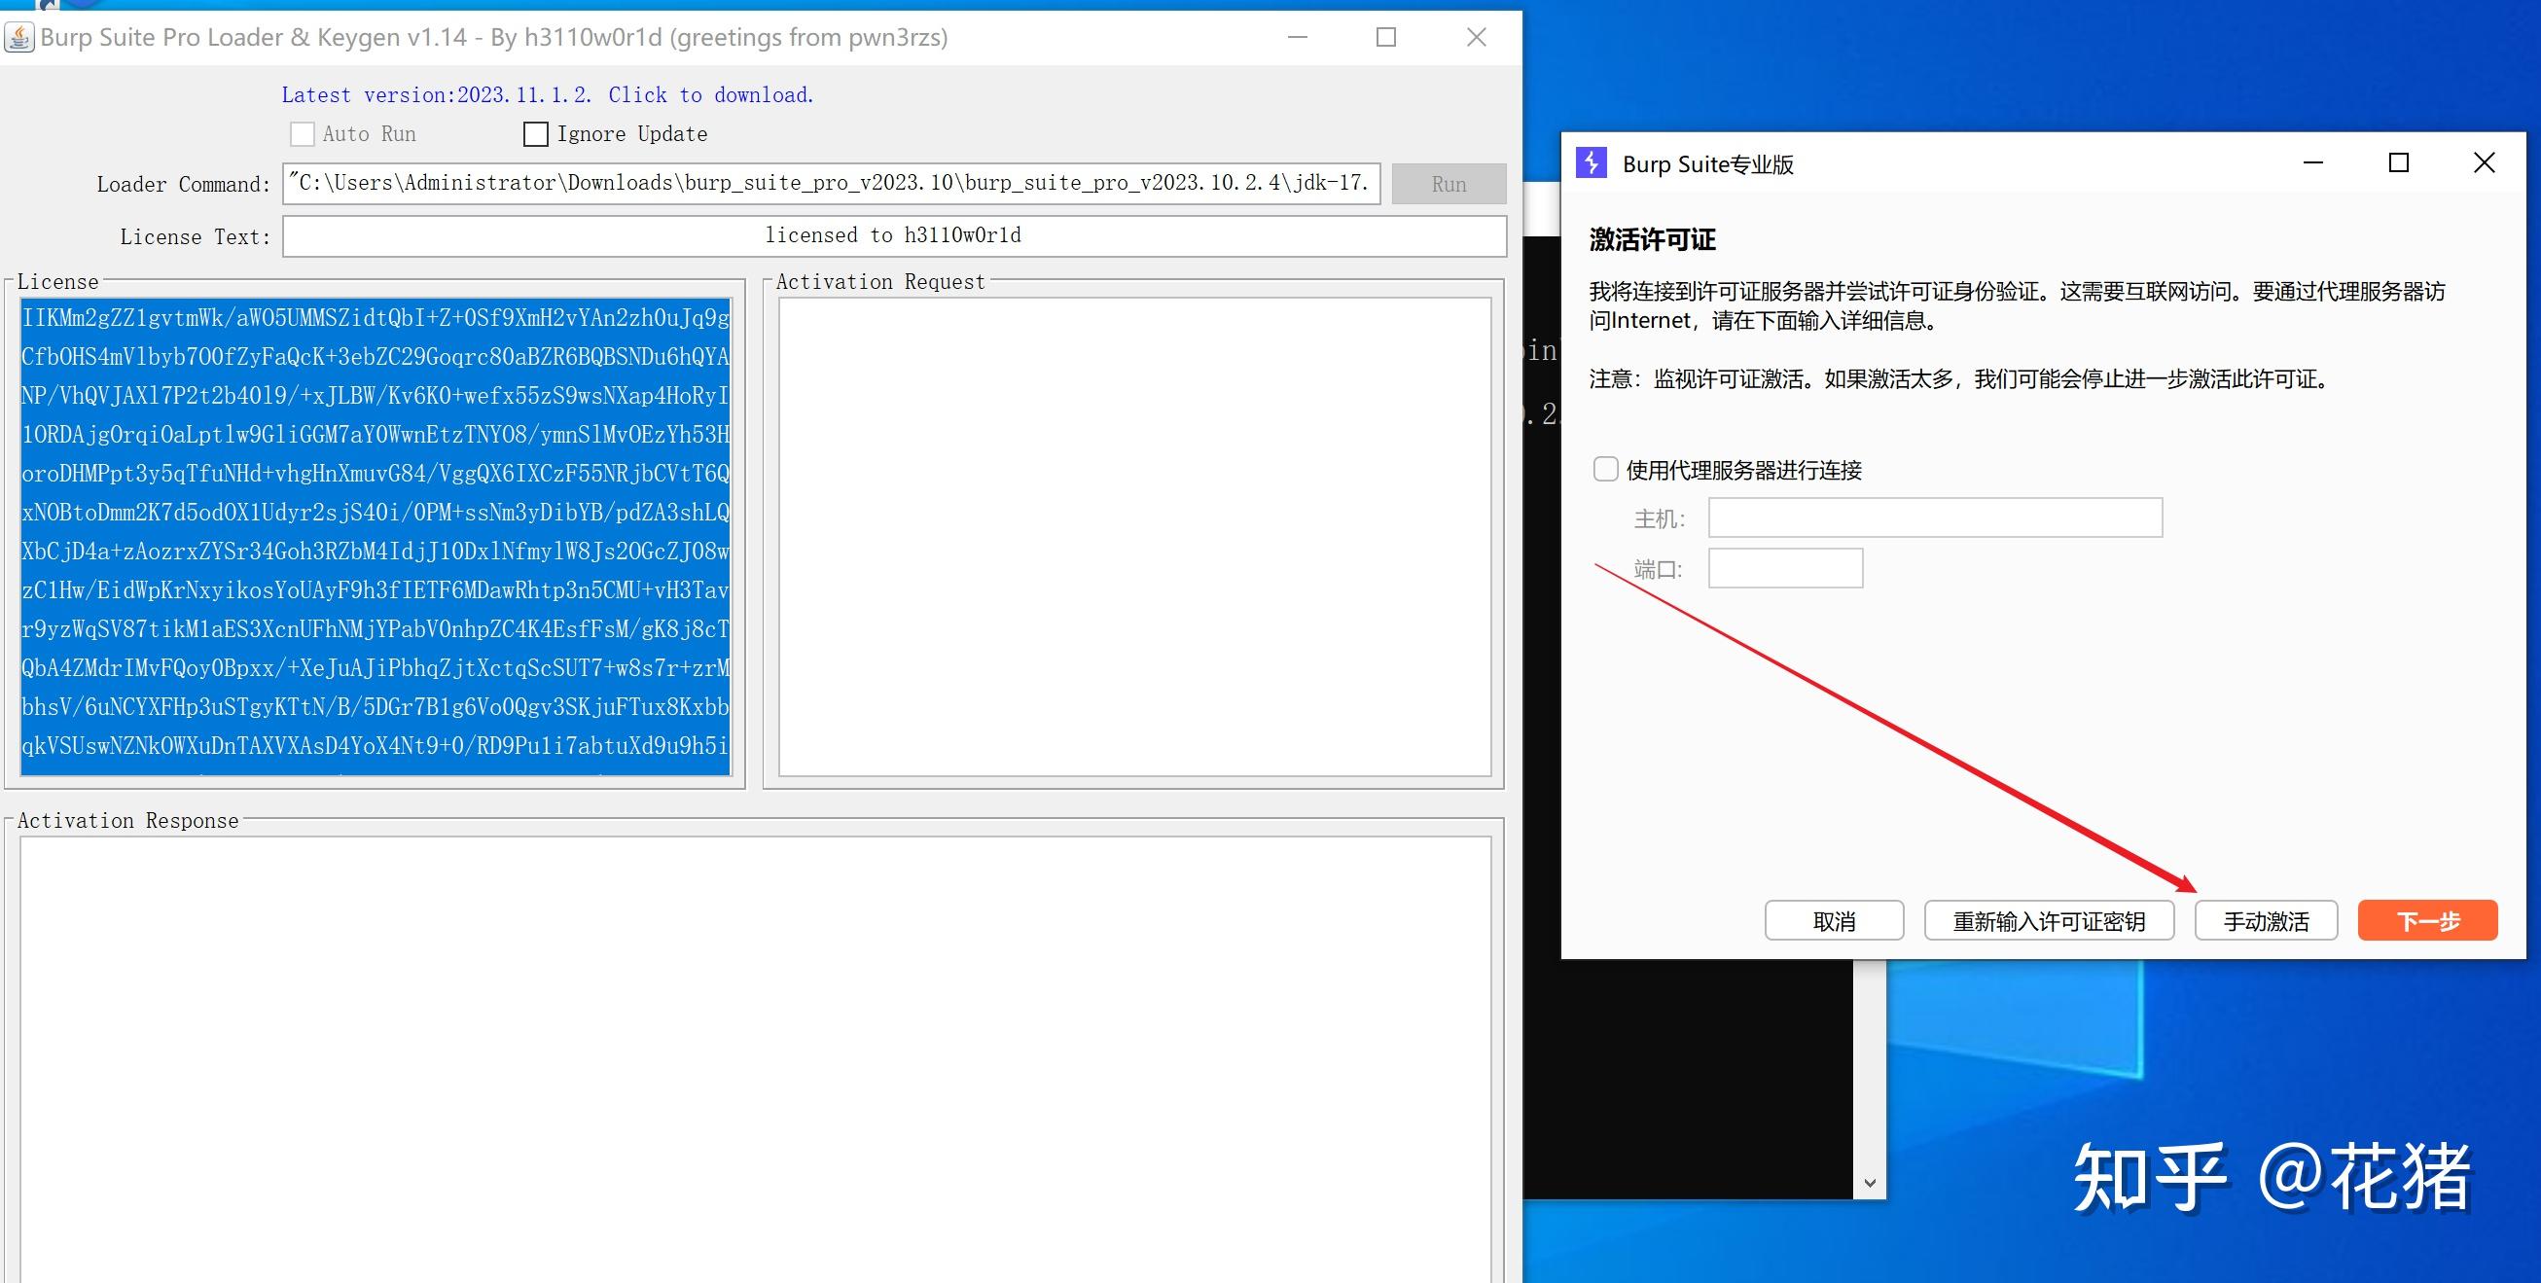Click 重新输入许可证密钥 button
This screenshot has width=2541, height=1283.
[2049, 921]
